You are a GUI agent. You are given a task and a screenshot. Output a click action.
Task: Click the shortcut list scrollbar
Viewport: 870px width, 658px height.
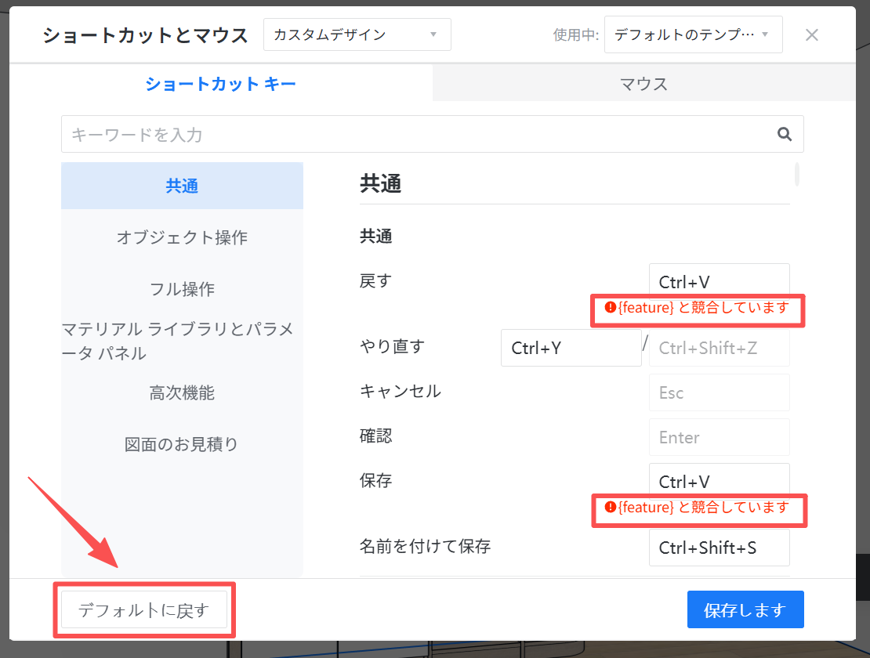point(797,175)
